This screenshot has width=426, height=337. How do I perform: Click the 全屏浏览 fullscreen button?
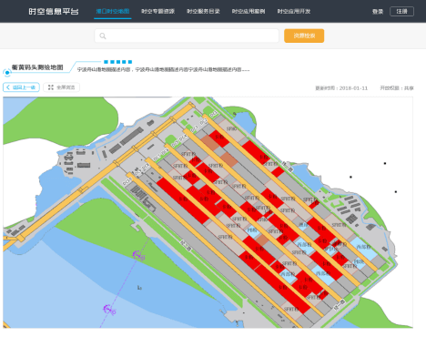point(61,87)
